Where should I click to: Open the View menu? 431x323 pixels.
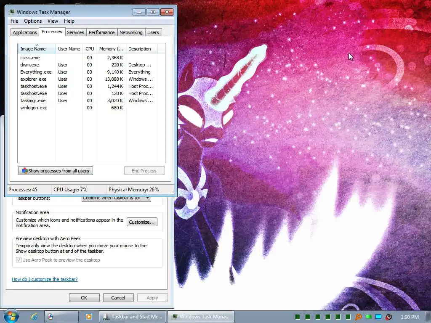53,21
